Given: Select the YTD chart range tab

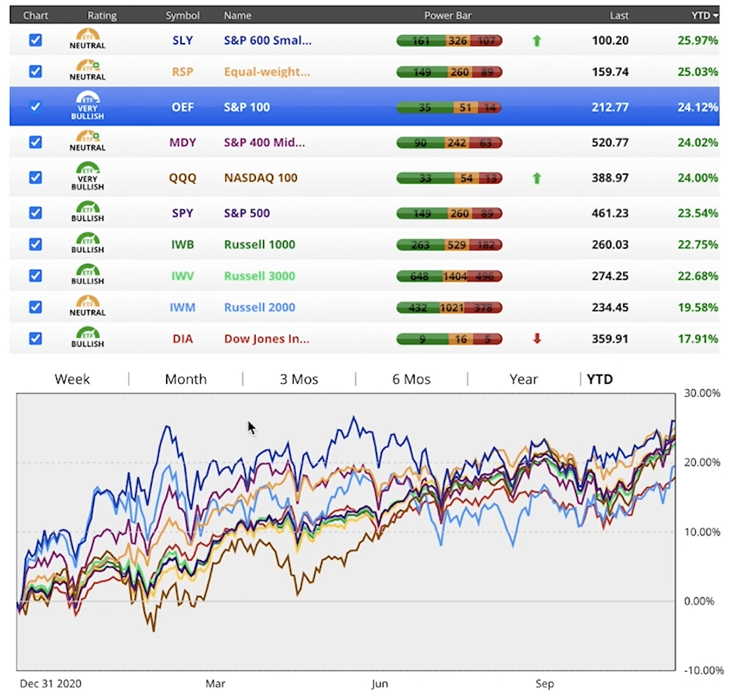Looking at the screenshot, I should [600, 379].
